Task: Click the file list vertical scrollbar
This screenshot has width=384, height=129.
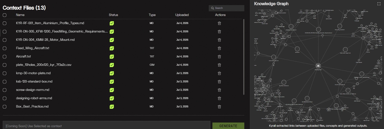Action: [244, 57]
